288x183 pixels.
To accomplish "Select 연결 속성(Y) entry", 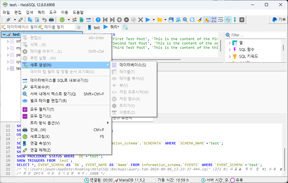I will click(x=66, y=143).
